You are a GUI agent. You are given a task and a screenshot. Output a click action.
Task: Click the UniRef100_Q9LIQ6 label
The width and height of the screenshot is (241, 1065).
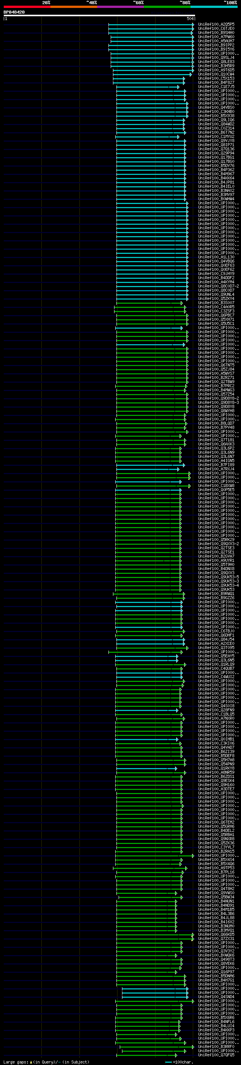pyautogui.click(x=216, y=120)
